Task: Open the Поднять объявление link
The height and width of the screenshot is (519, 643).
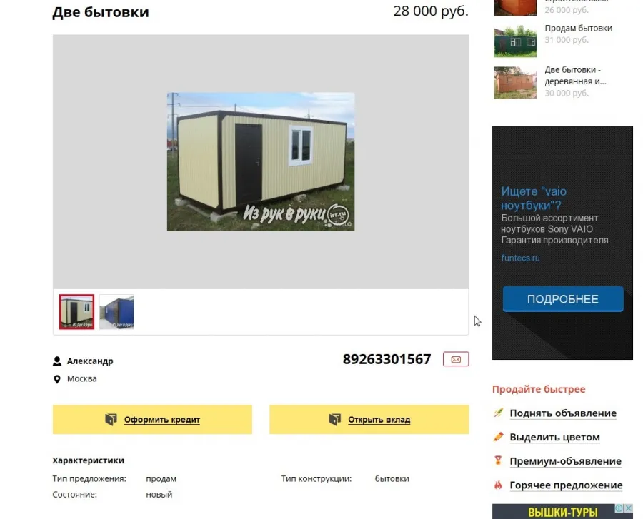Action: pos(563,413)
